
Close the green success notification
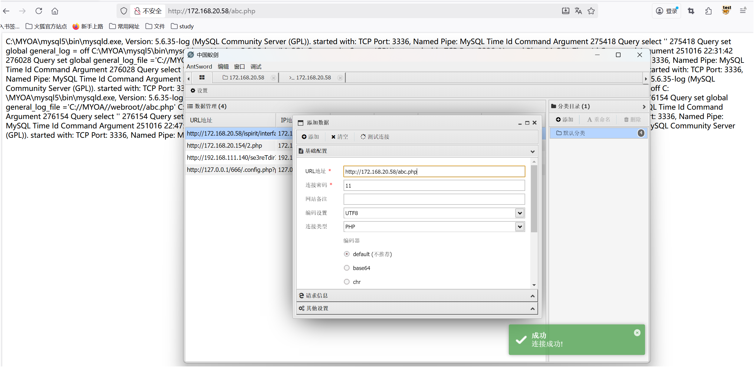click(x=637, y=333)
